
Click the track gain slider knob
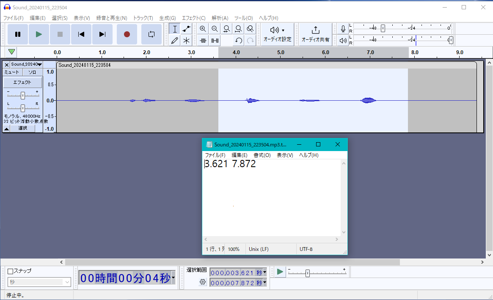coord(23,95)
